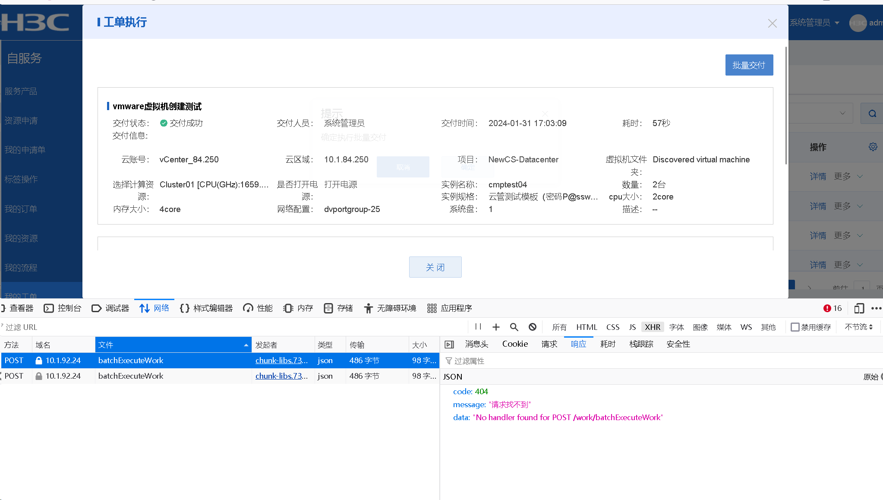The width and height of the screenshot is (883, 500).
Task: Open the 样式编辑器 tab
Action: coord(206,308)
